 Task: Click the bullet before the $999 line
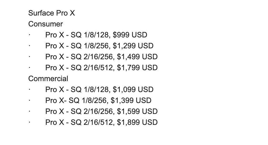point(29,35)
